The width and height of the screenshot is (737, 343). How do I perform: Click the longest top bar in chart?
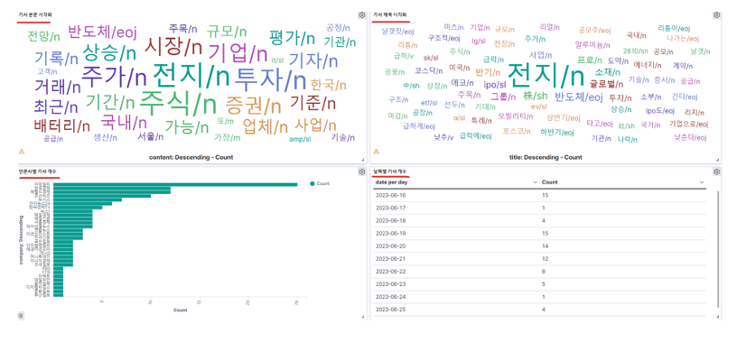click(175, 184)
